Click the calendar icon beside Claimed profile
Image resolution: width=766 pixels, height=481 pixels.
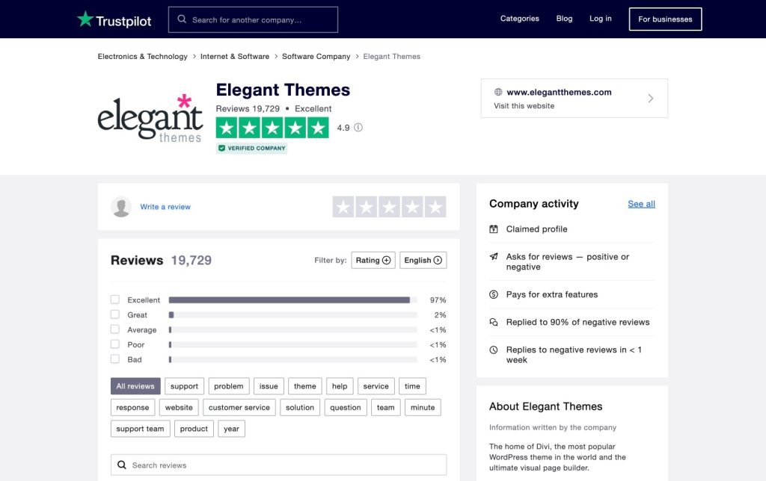coord(493,229)
